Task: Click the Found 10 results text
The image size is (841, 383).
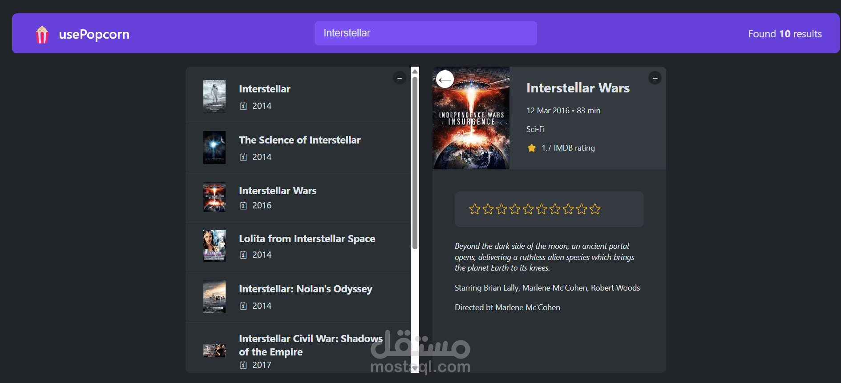Action: (x=784, y=34)
